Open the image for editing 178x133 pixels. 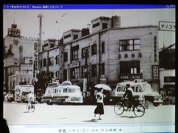(x=115, y=130)
